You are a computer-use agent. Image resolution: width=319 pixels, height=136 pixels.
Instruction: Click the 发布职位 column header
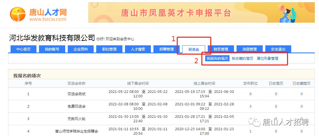coord(251,83)
